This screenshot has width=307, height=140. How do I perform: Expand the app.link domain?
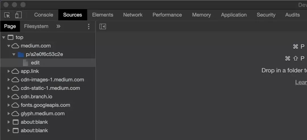click(x=9, y=71)
